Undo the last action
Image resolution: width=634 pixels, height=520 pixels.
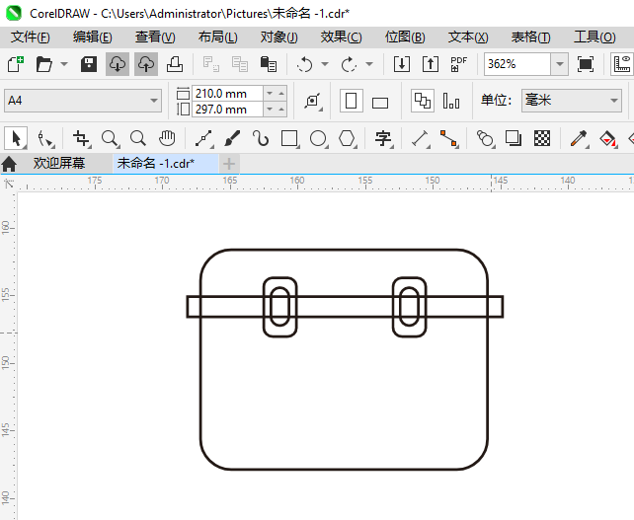point(305,64)
